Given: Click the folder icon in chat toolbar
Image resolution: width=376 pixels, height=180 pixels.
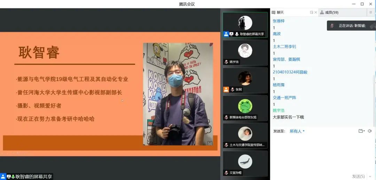Looking at the screenshot, I should point(360,131).
